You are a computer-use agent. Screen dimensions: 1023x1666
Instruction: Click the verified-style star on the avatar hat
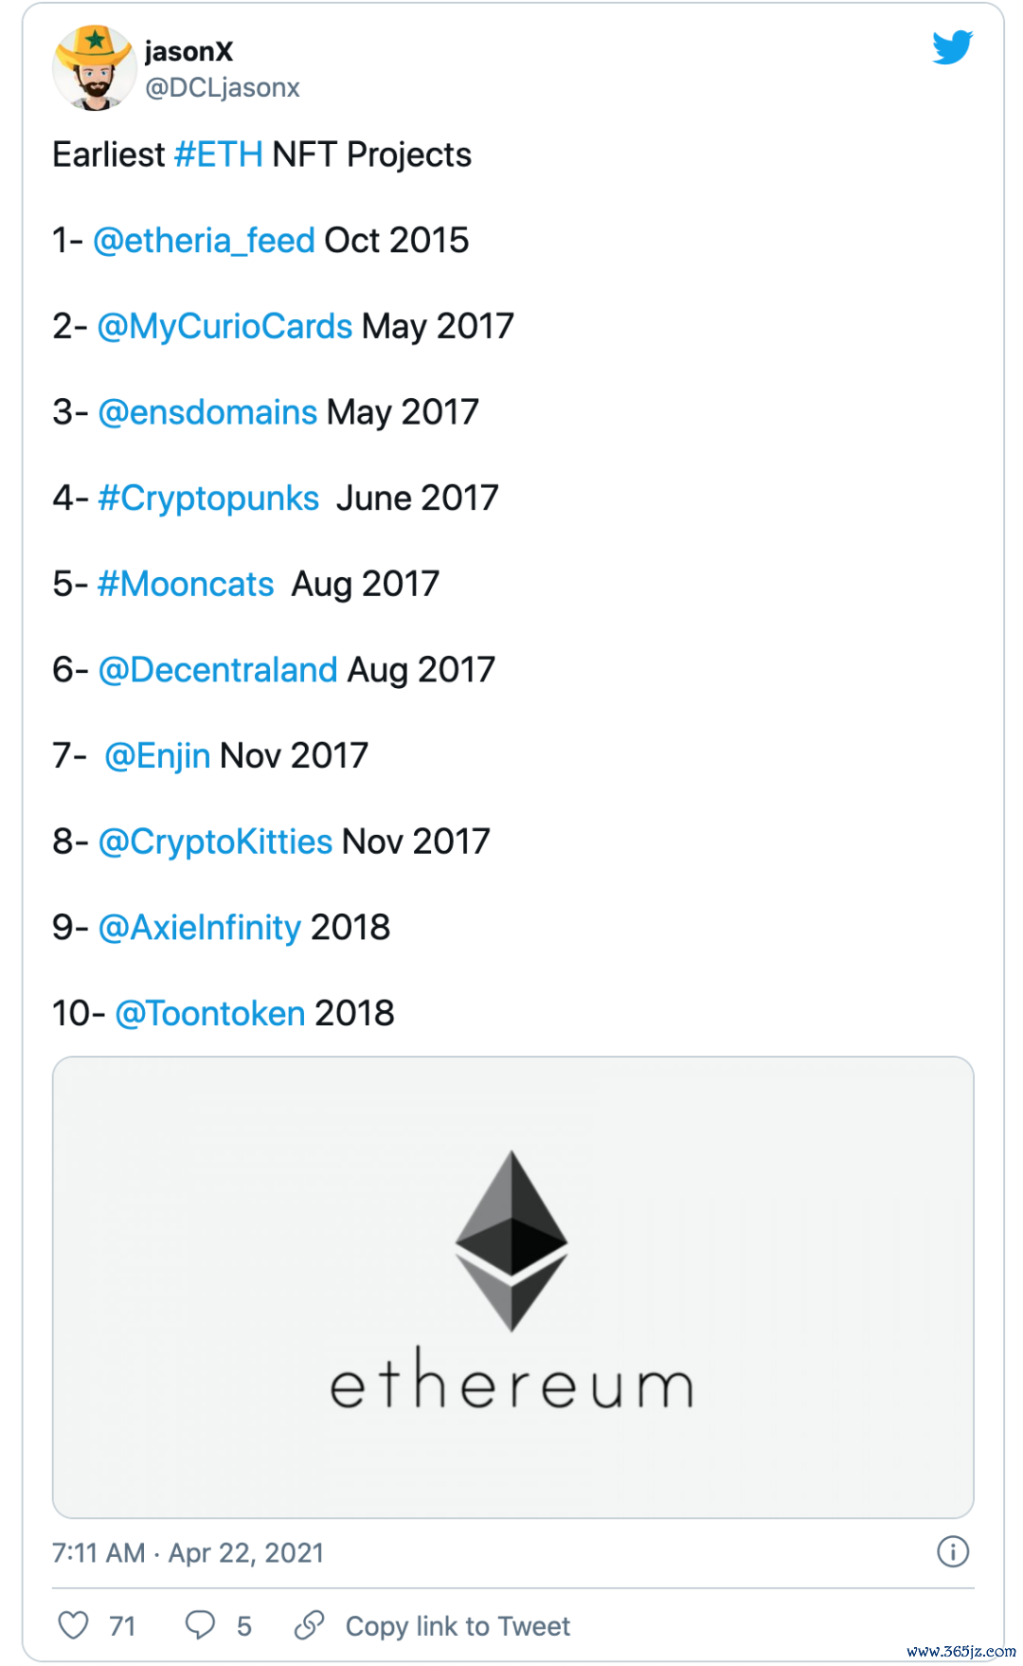(x=94, y=40)
